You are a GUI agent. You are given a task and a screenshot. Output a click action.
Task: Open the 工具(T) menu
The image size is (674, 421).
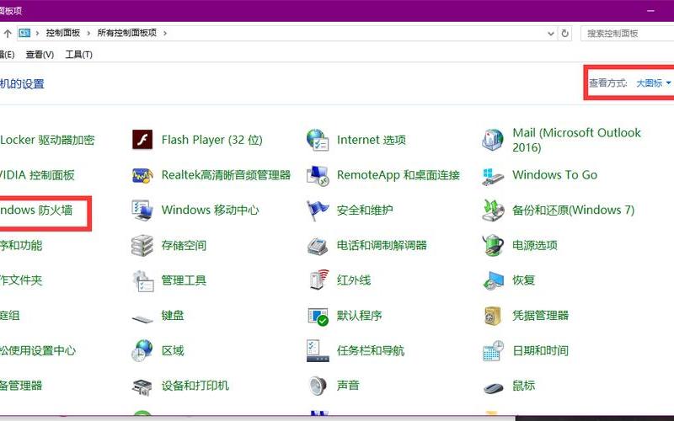pyautogui.click(x=78, y=55)
